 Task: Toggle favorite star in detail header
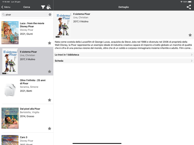point(190,35)
